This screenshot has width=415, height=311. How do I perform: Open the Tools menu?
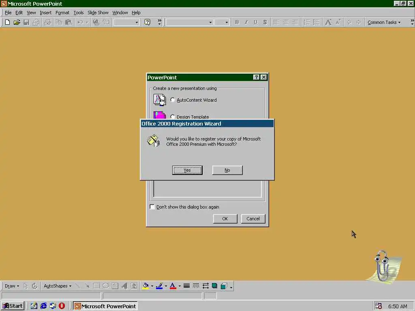78,13
